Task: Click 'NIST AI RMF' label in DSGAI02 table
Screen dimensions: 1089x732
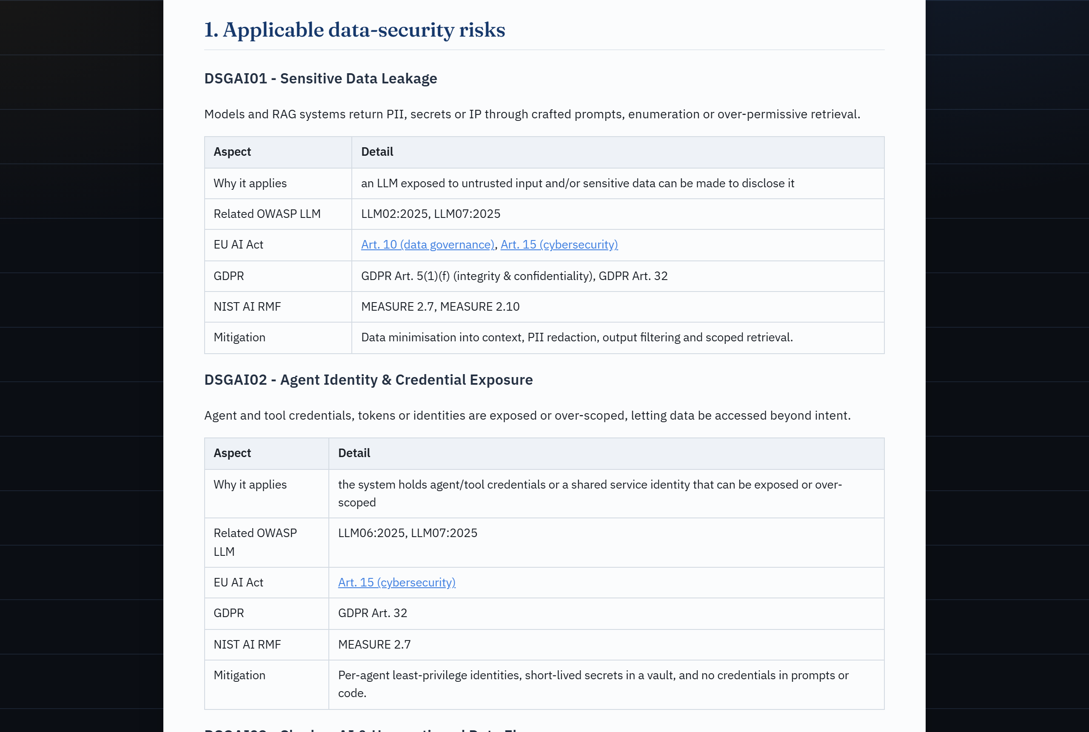Action: (247, 645)
